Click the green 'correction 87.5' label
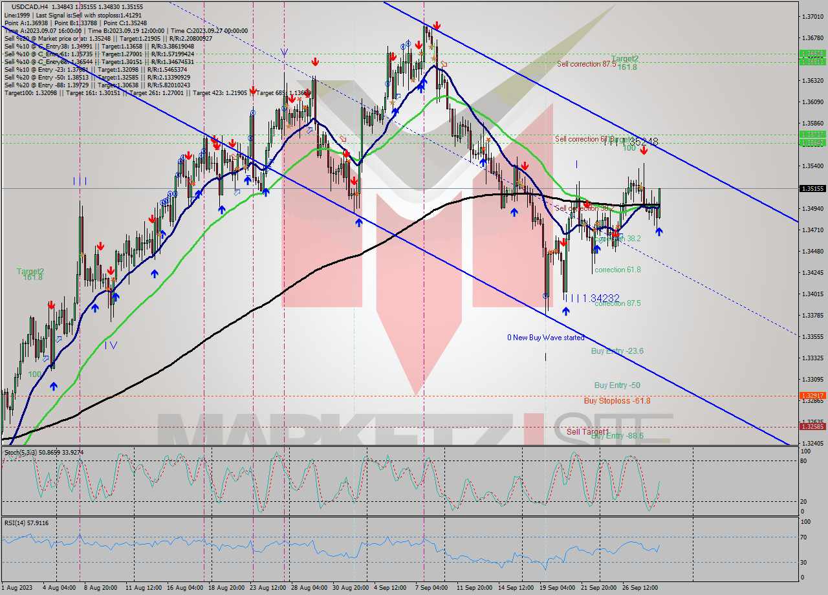The height and width of the screenshot is (595, 828). [x=618, y=303]
